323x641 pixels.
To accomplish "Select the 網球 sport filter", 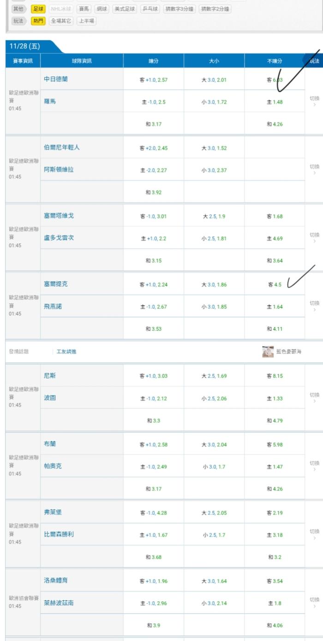I will tap(102, 9).
